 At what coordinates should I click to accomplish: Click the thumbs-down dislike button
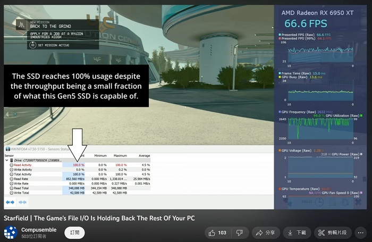pos(240,233)
